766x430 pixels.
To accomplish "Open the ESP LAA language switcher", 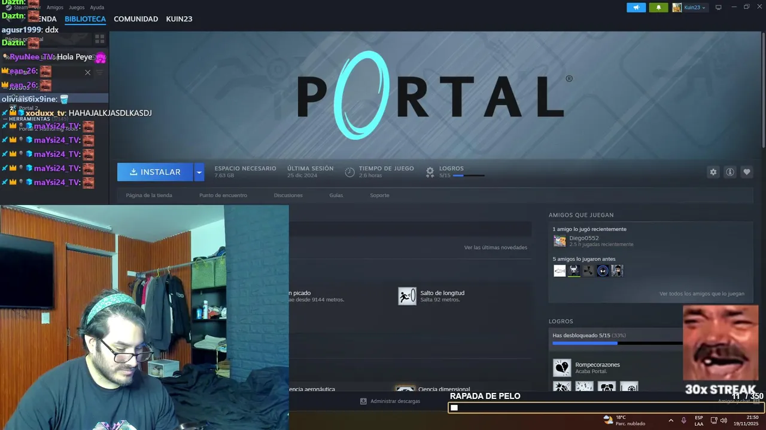I will (x=699, y=420).
